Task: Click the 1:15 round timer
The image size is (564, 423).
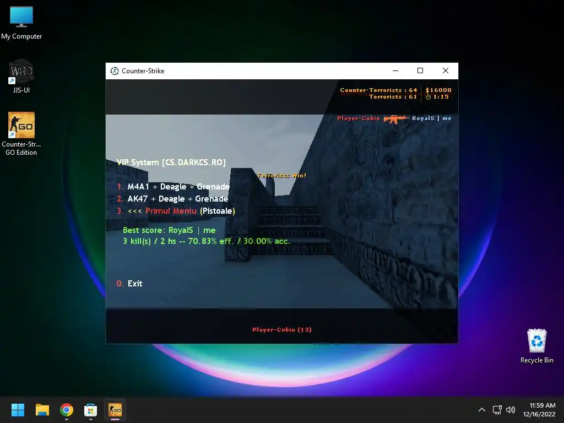Action: pos(437,97)
